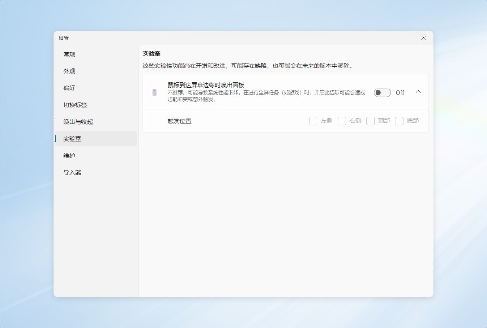Click the 实验室 page heading
This screenshot has width=487, height=328.
tap(152, 53)
